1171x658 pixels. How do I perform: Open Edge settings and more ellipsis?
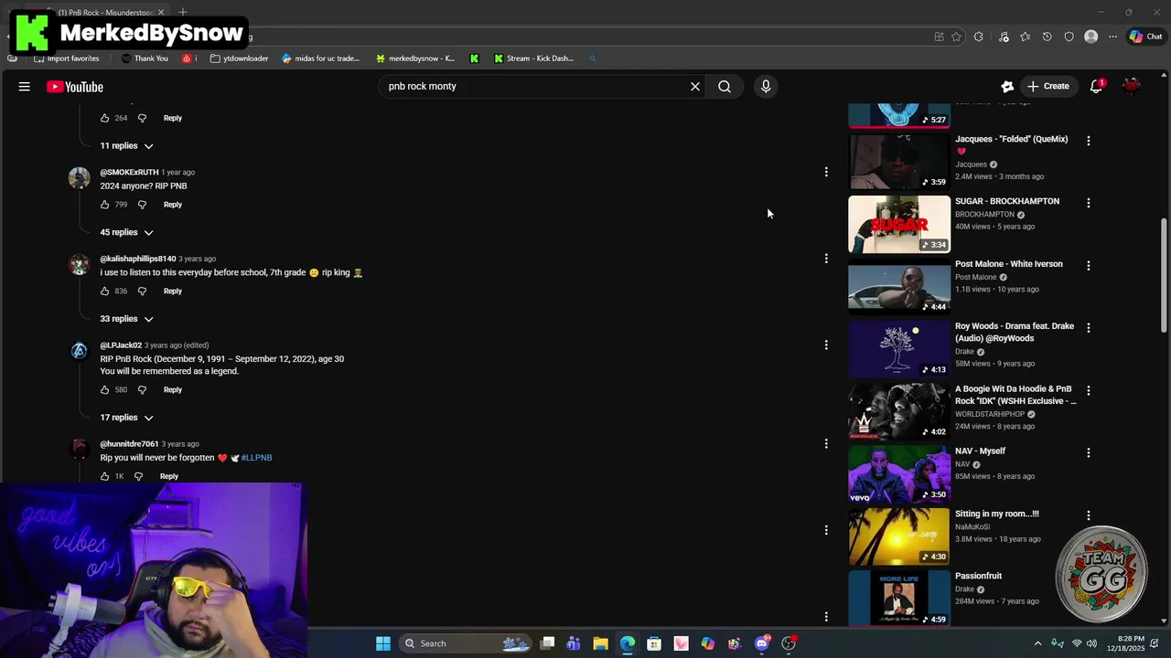(1112, 37)
